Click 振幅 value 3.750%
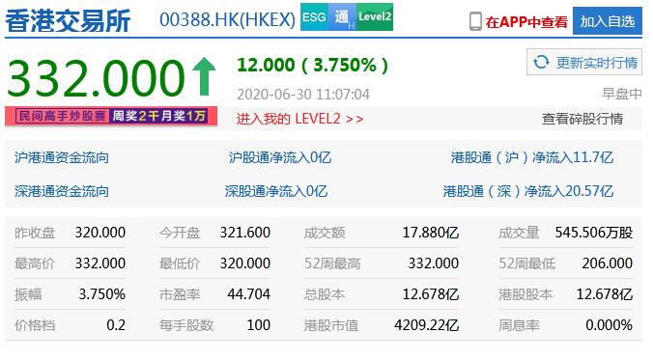 102,294
